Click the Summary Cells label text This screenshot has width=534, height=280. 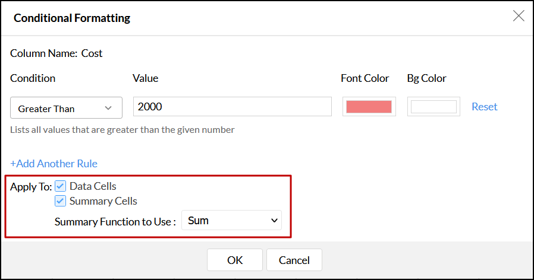(103, 201)
